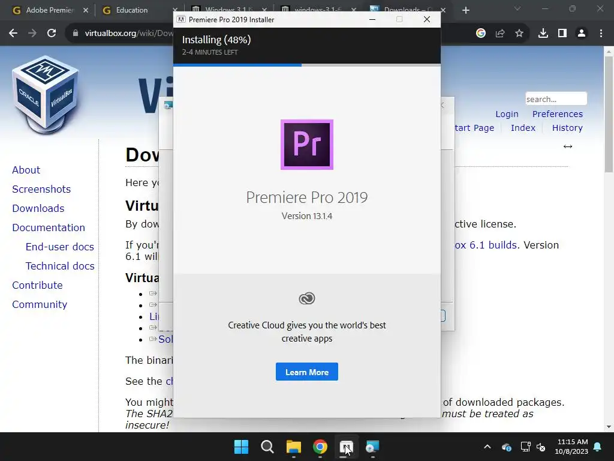Toggle Chrome side panel icon
The image size is (614, 461).
[562, 34]
